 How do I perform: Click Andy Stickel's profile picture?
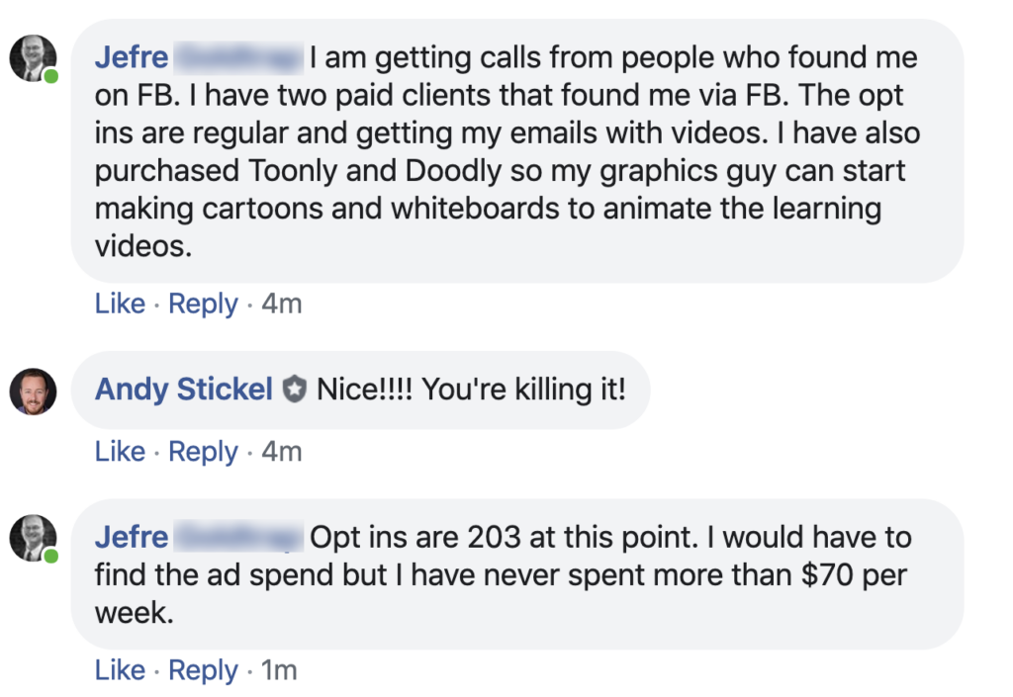[33, 392]
